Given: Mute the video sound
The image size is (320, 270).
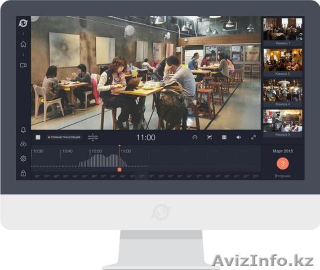Looking at the screenshot, I should point(239,137).
